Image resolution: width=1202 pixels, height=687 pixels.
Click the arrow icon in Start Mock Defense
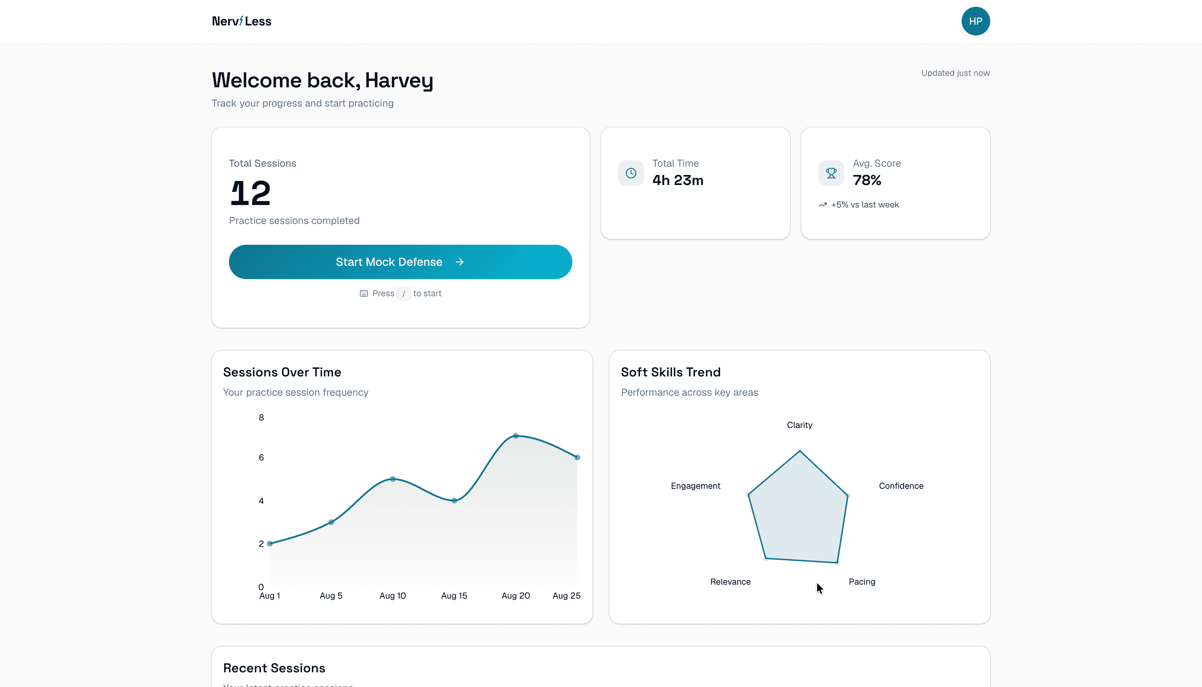pyautogui.click(x=460, y=262)
